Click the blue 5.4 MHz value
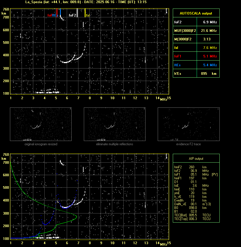 (210, 65)
